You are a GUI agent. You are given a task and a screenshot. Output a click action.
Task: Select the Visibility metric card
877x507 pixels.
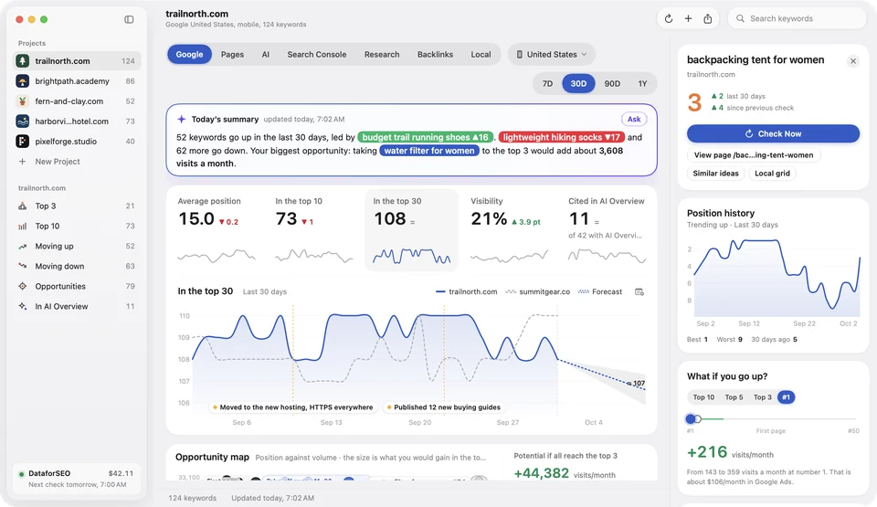click(x=509, y=230)
